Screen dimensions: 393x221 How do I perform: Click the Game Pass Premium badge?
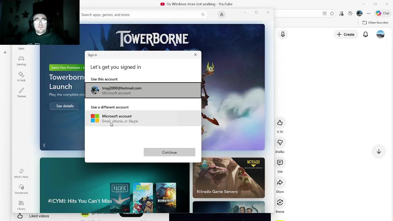(67, 68)
